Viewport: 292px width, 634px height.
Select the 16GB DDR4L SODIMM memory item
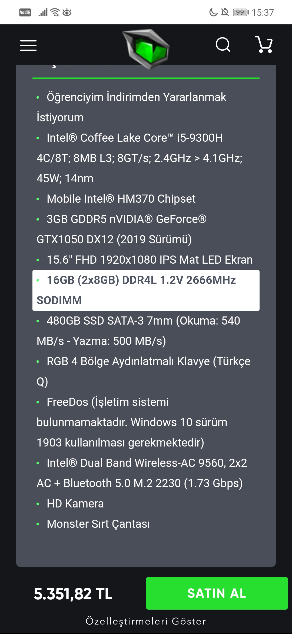click(146, 290)
